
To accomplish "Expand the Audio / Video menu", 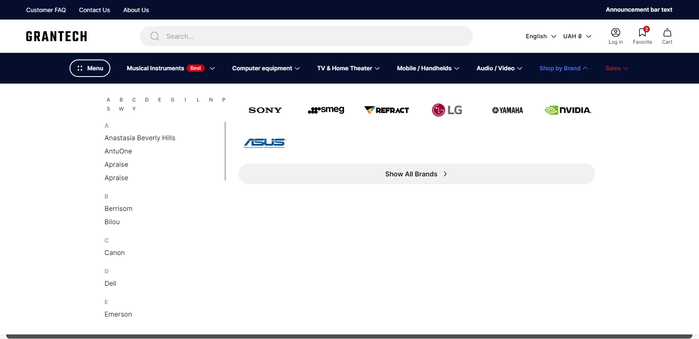I will click(x=499, y=68).
